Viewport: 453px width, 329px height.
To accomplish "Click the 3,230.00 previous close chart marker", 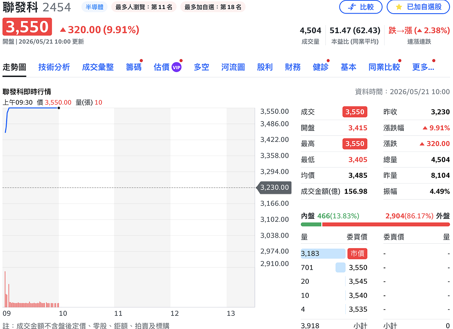I will pos(273,188).
